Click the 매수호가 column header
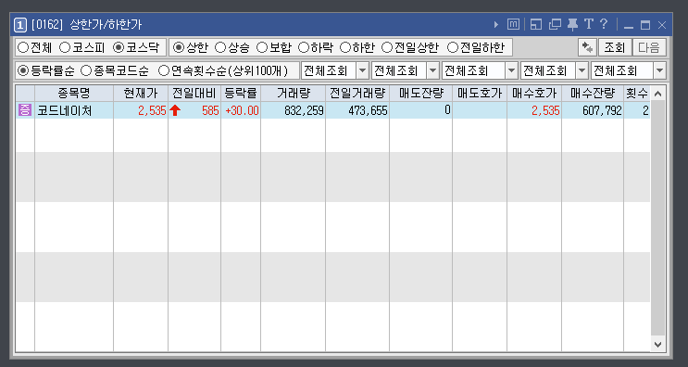This screenshot has height=367, width=688. (534, 93)
